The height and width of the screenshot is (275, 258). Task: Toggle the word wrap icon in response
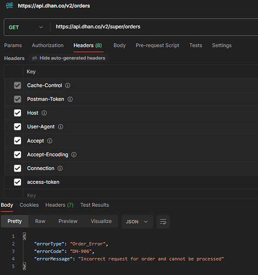pos(163,222)
